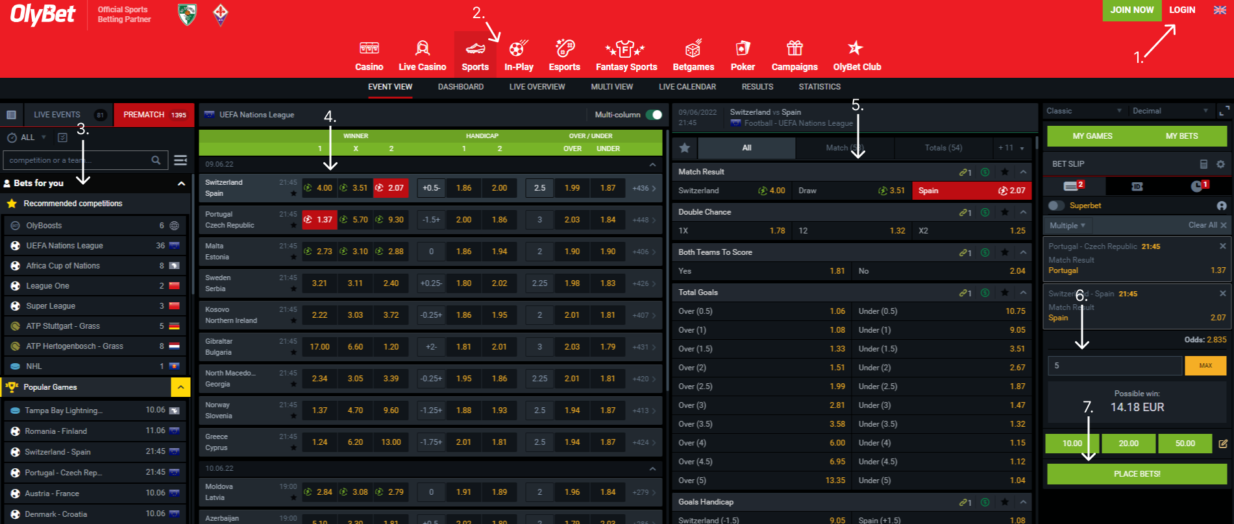The width and height of the screenshot is (1234, 524).
Task: Collapse sidebar with the menu-arrow icon
Action: (x=180, y=160)
